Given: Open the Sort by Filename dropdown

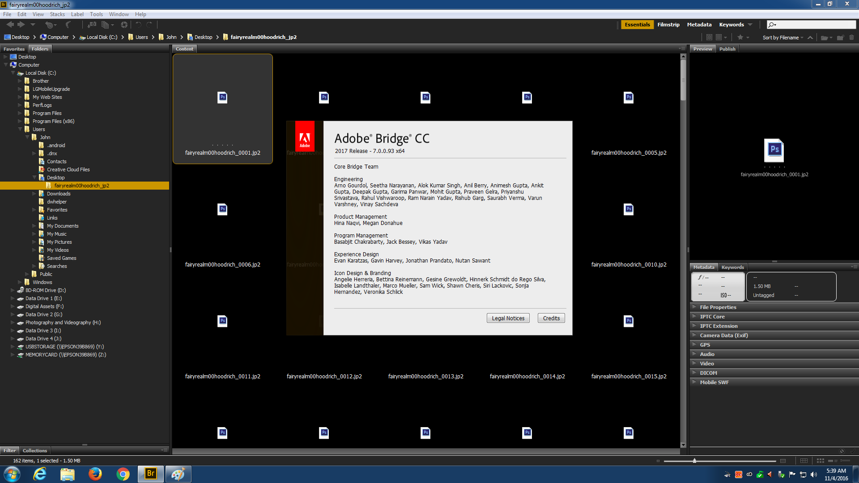Looking at the screenshot, I should point(783,38).
